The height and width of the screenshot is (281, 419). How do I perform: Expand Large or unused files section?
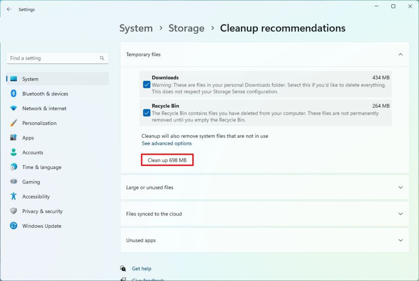click(400, 188)
